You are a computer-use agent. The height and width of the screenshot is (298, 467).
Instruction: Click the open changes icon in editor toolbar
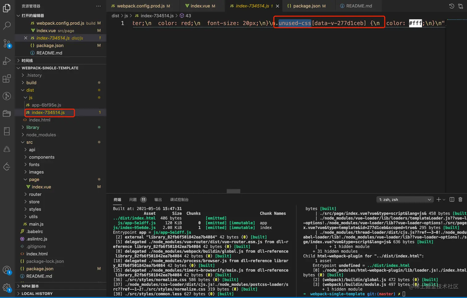461,6
